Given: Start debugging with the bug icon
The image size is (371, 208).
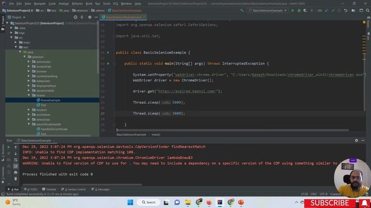Looking at the screenshot, I should coord(299,10).
